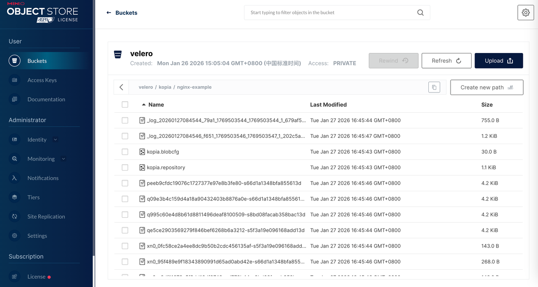Go back one folder using path arrow
Image resolution: width=538 pixels, height=287 pixels.
point(121,87)
